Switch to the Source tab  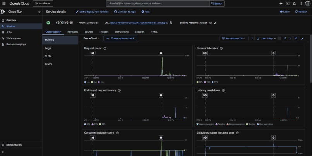[89, 32]
